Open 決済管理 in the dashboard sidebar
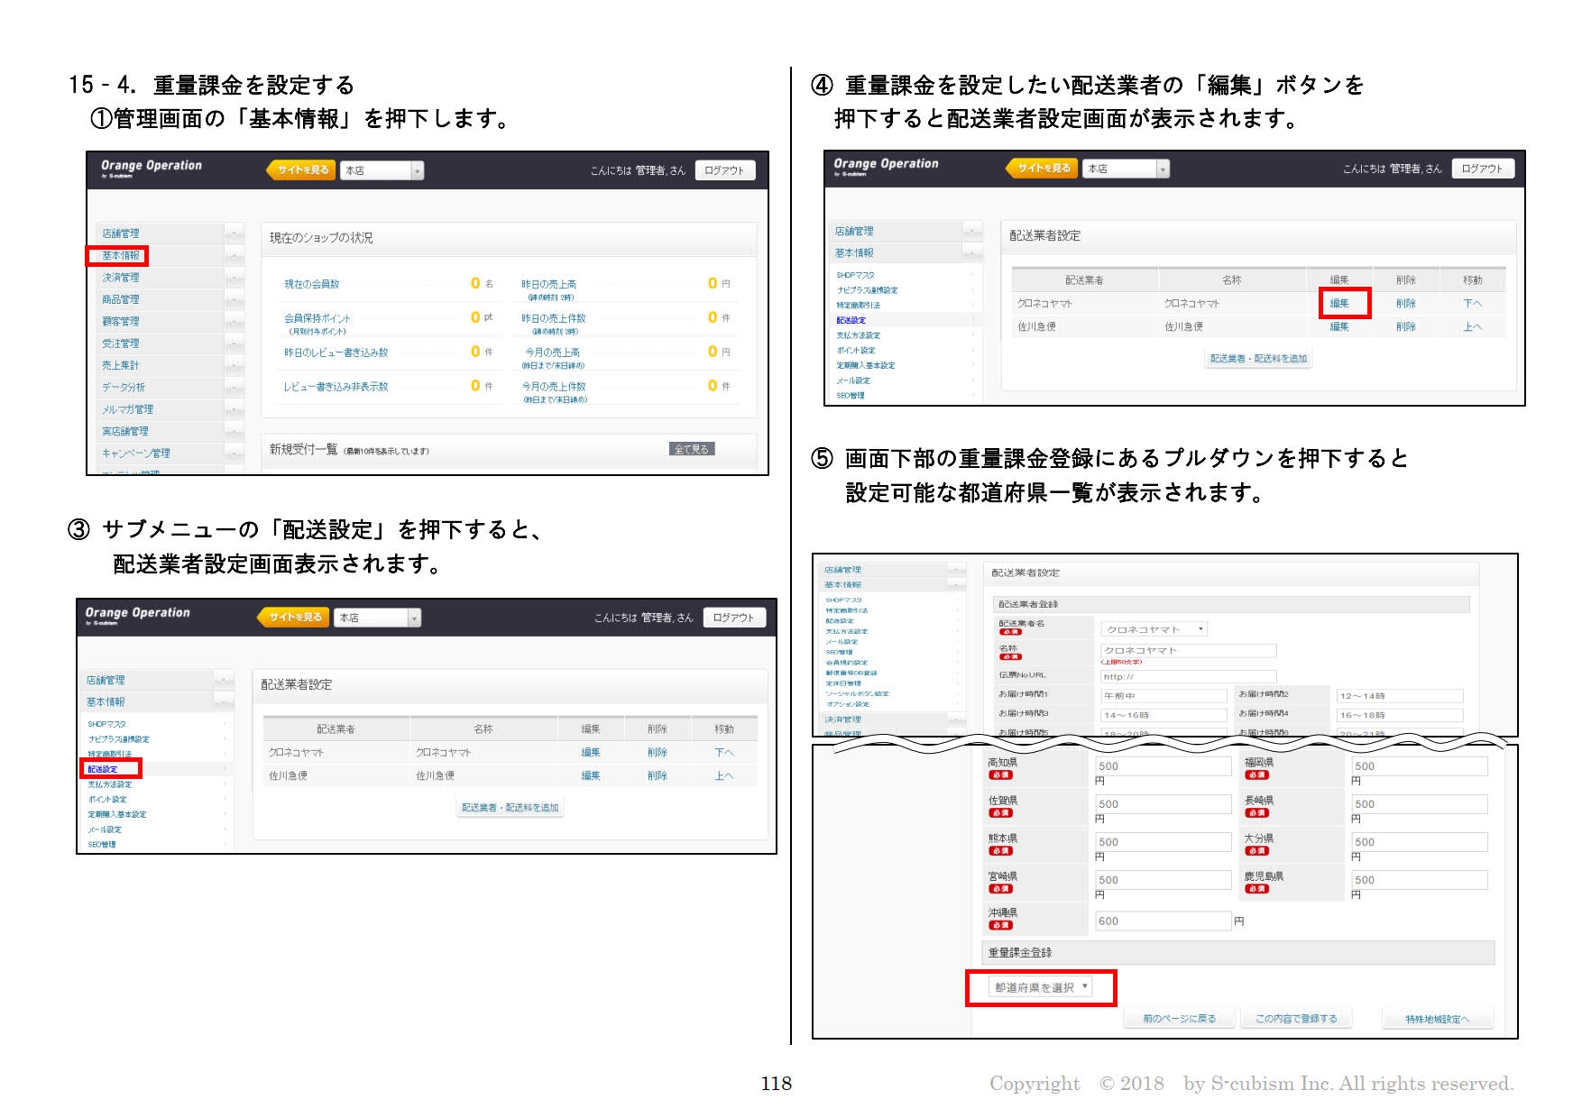1582x1118 pixels. click(x=121, y=278)
